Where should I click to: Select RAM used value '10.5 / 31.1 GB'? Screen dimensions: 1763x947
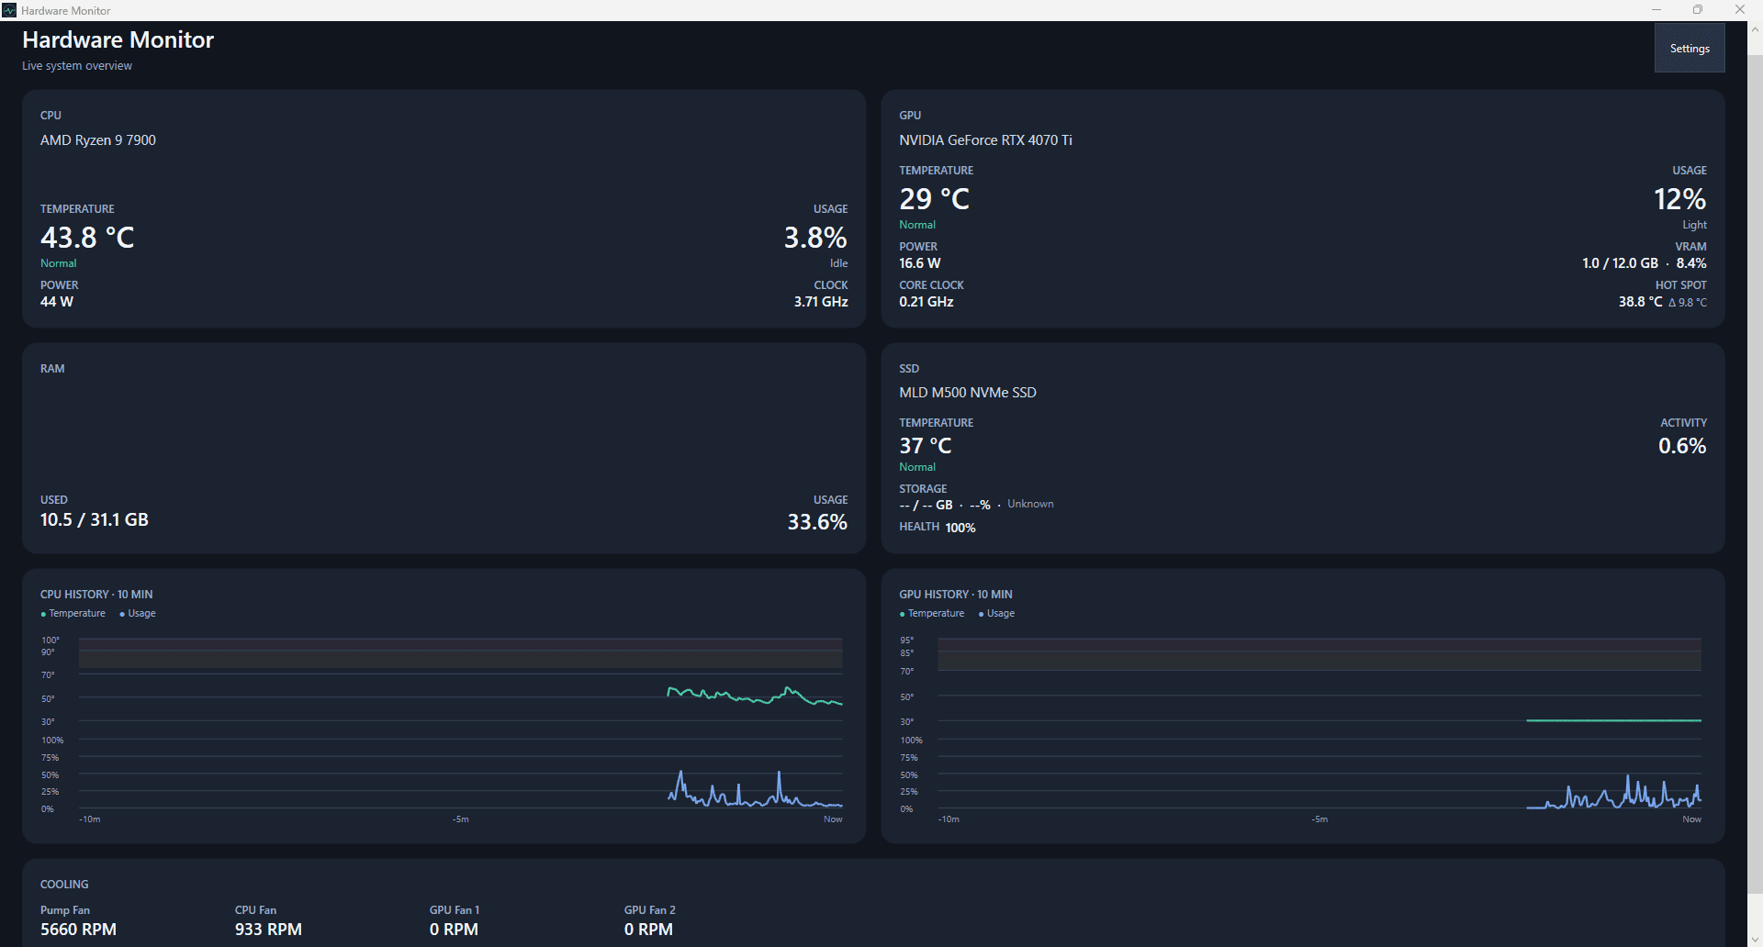95,519
